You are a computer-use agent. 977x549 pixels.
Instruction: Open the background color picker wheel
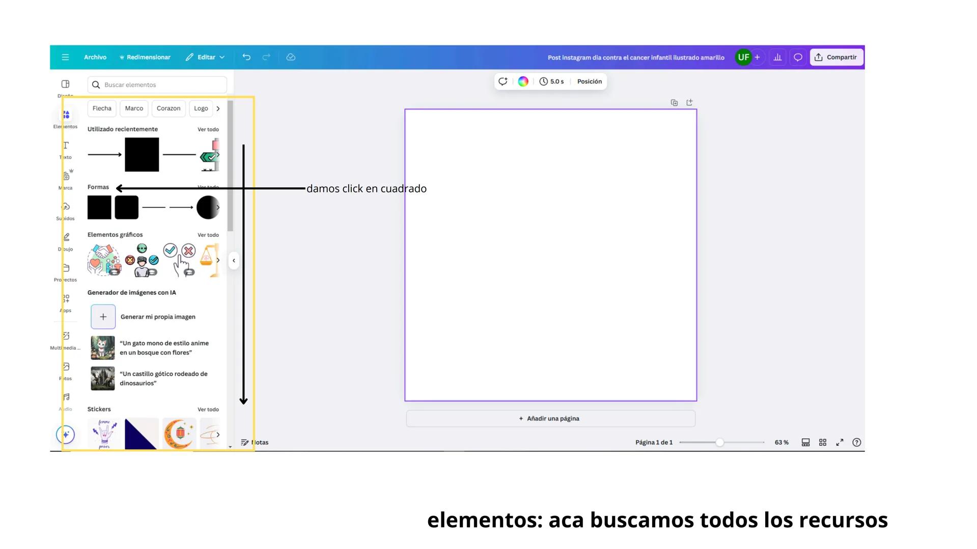tap(522, 81)
